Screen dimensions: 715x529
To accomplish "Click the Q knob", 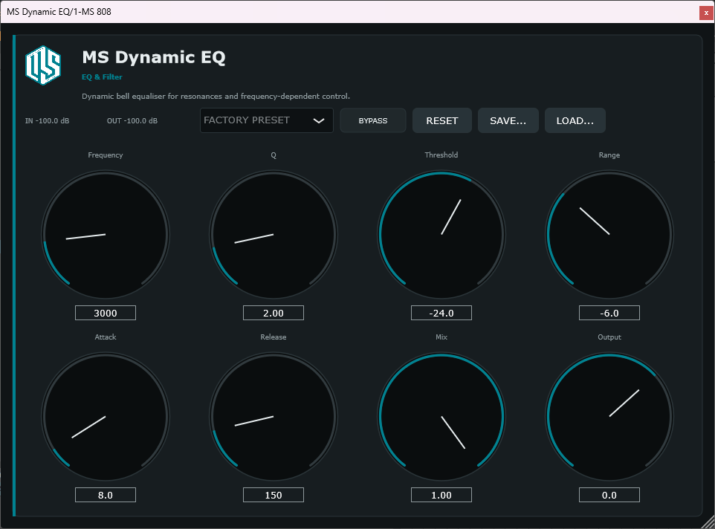I will [273, 234].
